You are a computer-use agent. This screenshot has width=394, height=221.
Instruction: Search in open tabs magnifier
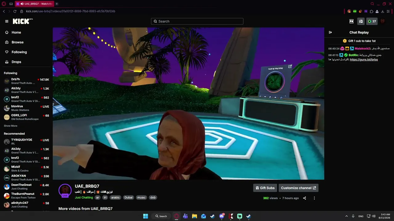coord(372,4)
